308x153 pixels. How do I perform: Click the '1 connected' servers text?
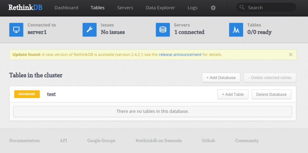coord(189,32)
